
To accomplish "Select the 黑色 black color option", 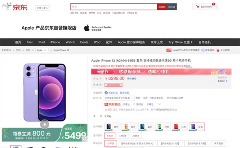I will point(112,127).
